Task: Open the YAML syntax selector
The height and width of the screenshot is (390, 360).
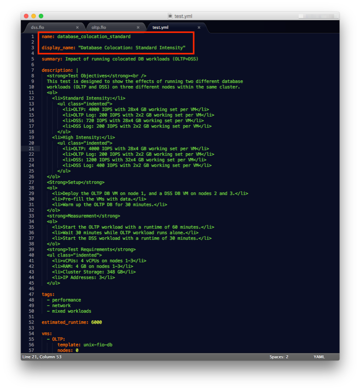Action: (319, 357)
